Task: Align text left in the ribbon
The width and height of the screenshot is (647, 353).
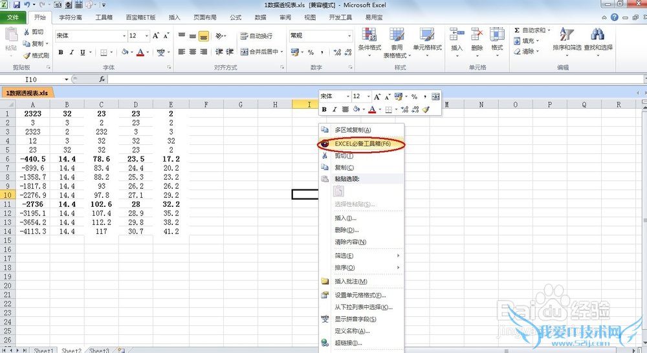Action: [182, 52]
